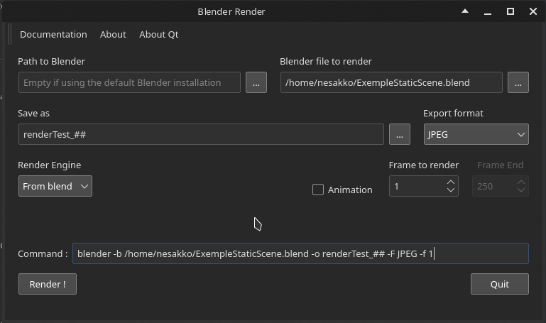This screenshot has width=546, height=323.
Task: Click into the Save as renderTest_## field
Action: click(x=201, y=134)
